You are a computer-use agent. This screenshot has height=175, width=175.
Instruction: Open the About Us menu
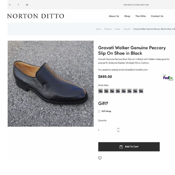pyautogui.click(x=114, y=16)
